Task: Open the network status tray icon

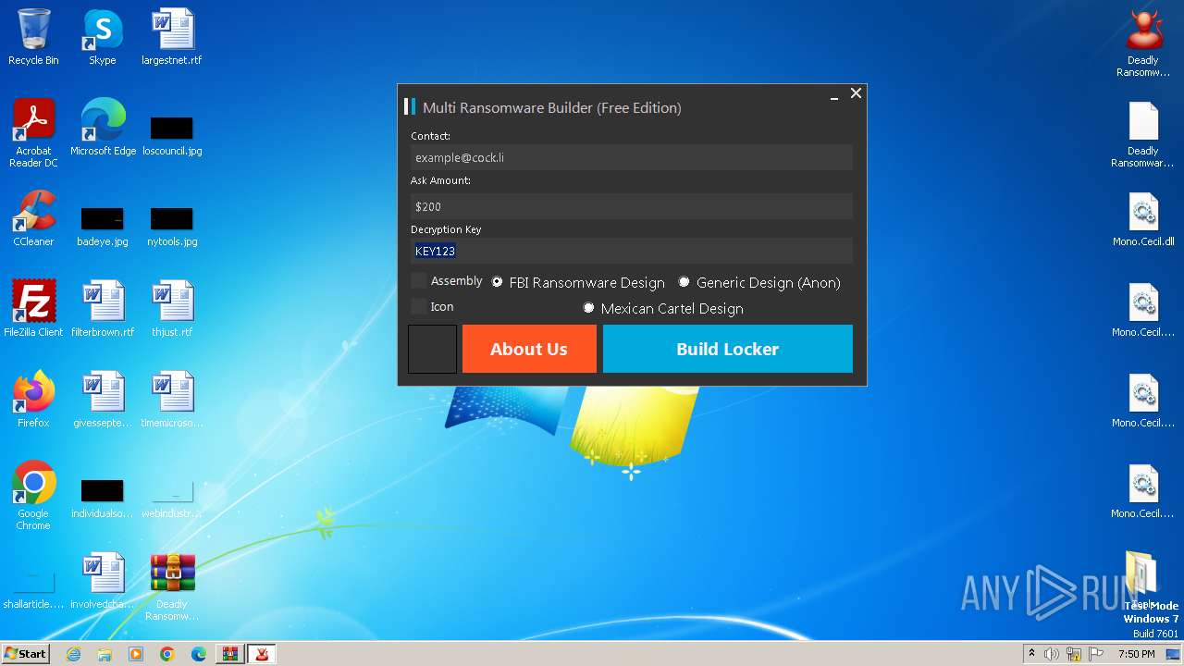Action: click(1075, 654)
